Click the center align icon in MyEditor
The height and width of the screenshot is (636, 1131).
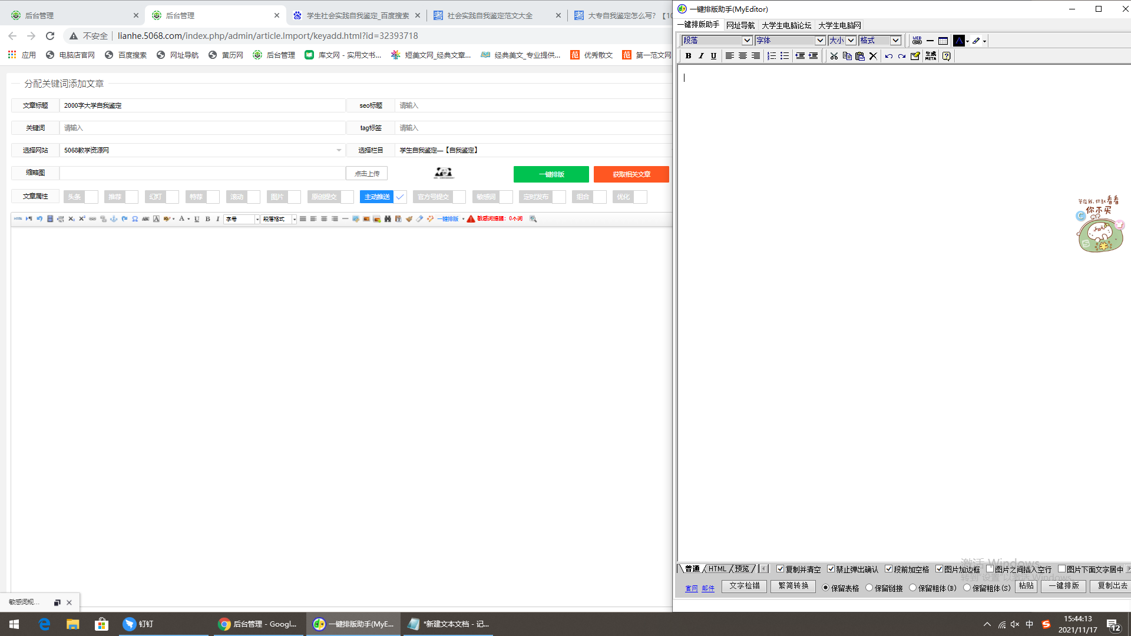click(x=742, y=56)
